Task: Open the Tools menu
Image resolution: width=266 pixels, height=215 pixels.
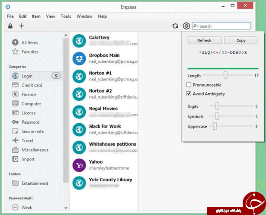Action: 66,16
